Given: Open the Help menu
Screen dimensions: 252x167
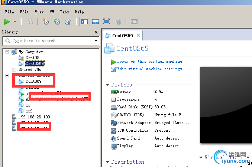Looking at the screenshot, I should (x=79, y=12).
